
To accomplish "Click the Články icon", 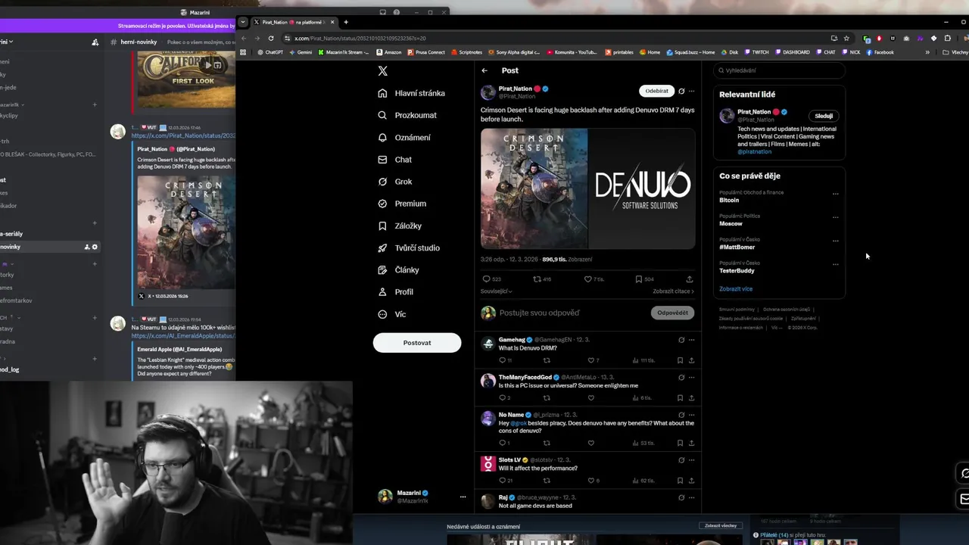I will point(382,269).
